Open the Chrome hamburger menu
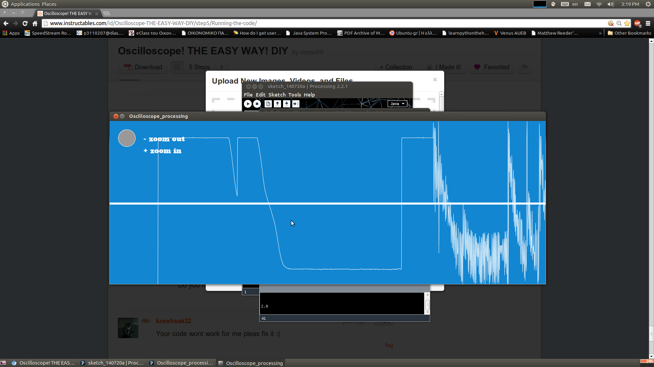This screenshot has width=654, height=367. (648, 23)
